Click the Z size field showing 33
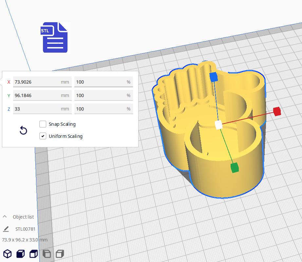Image resolution: width=302 pixels, height=262 pixels. pos(42,109)
